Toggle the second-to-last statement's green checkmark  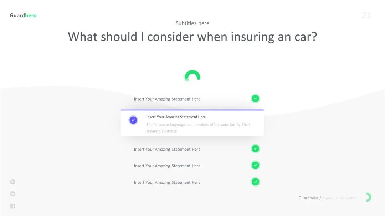point(255,165)
